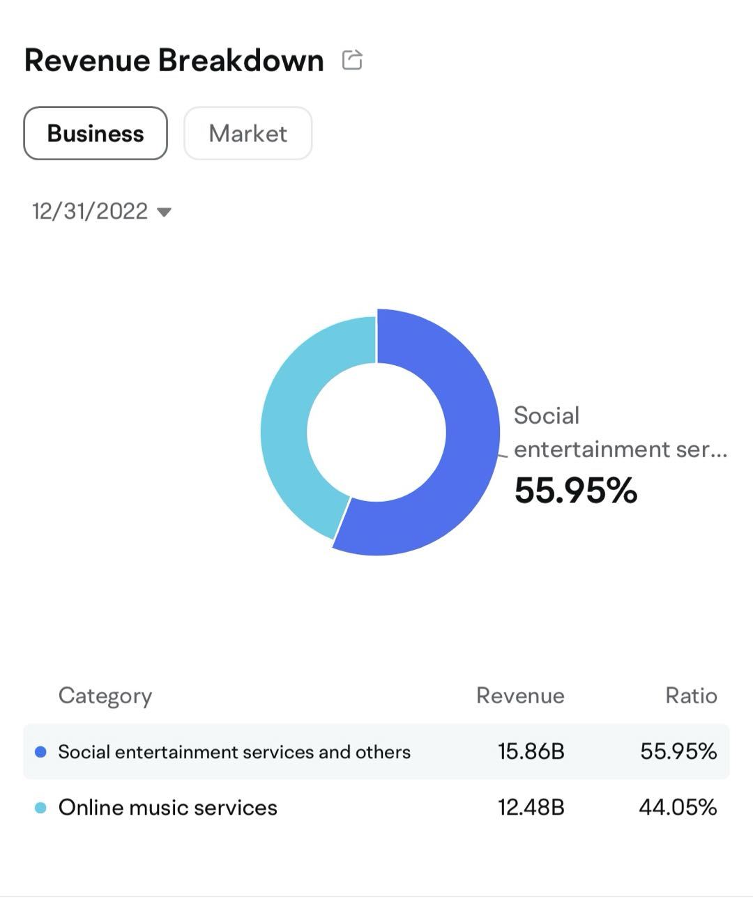This screenshot has width=753, height=899.
Task: Select the Online music services row
Action: 168,808
